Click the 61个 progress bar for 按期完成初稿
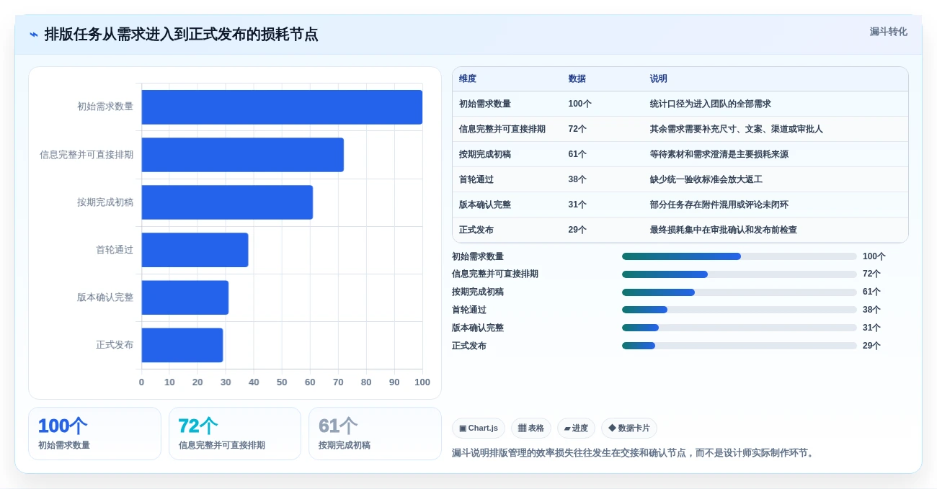Image resolution: width=937 pixels, height=489 pixels. [x=740, y=292]
